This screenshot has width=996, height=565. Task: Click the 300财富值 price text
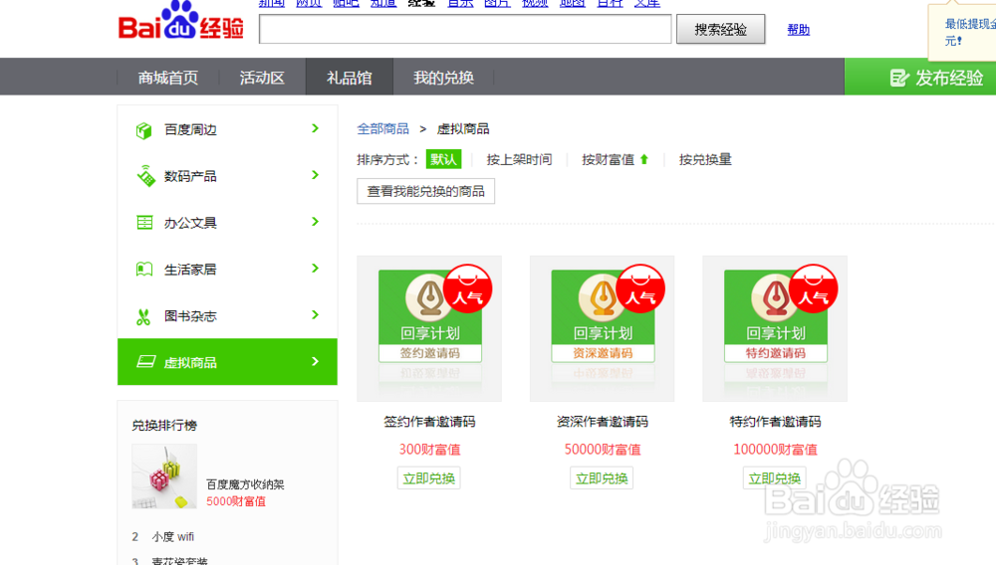point(429,450)
